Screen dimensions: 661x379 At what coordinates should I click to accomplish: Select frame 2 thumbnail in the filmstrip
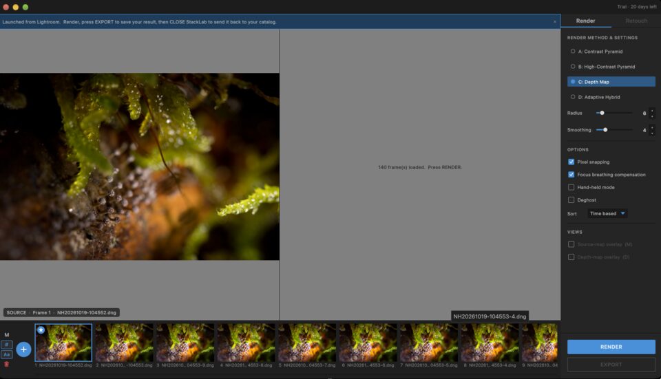[125, 343]
